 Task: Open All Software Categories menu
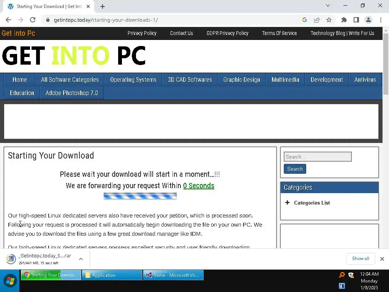[70, 80]
